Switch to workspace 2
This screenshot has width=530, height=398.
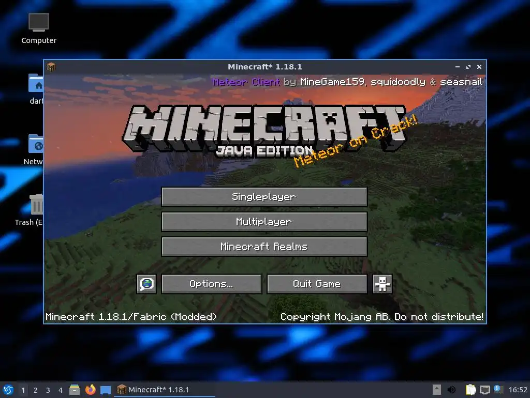tap(36, 390)
